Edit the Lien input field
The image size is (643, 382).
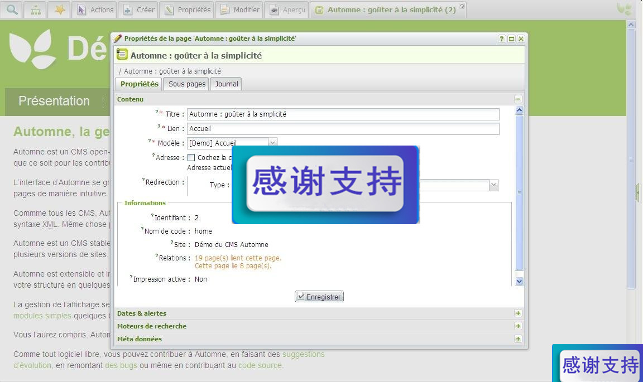coord(343,129)
